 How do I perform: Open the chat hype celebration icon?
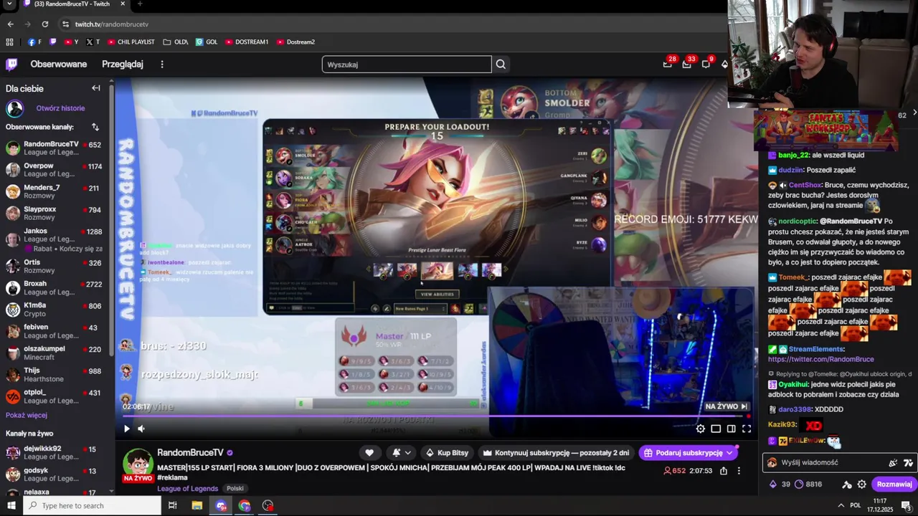[893, 463]
